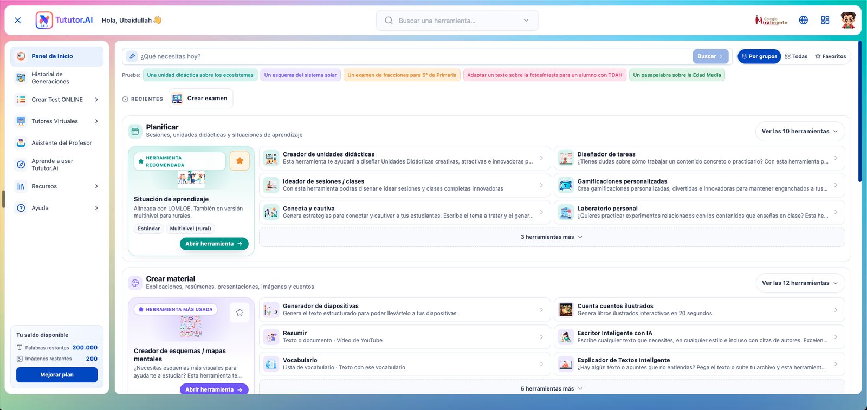The width and height of the screenshot is (867, 410).
Task: Click Mejorar plan button
Action: [57, 375]
